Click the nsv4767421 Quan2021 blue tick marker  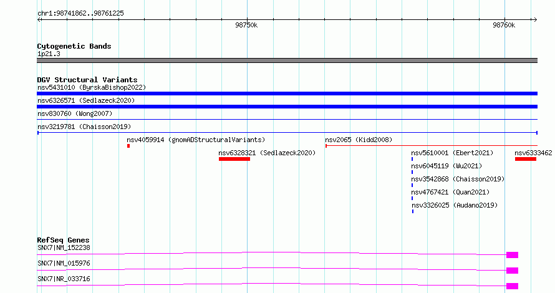412,198
